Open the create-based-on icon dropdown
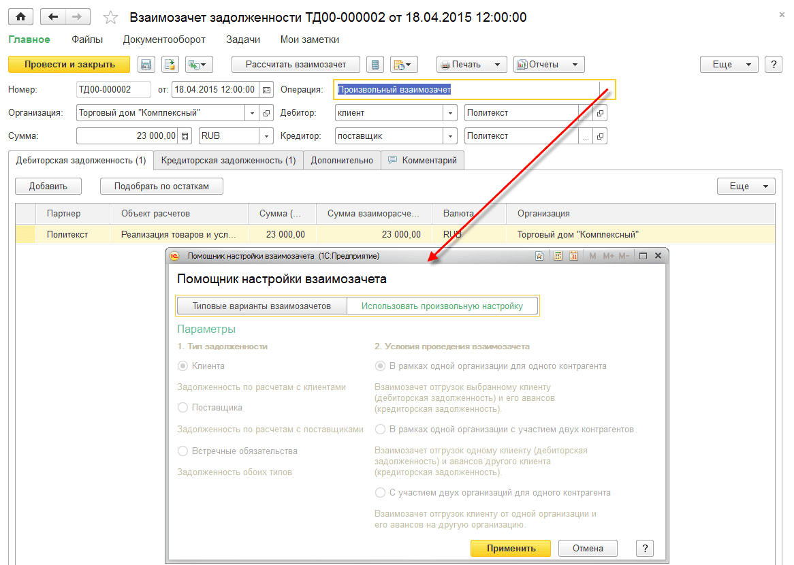The height and width of the screenshot is (565, 794). pyautogui.click(x=199, y=64)
